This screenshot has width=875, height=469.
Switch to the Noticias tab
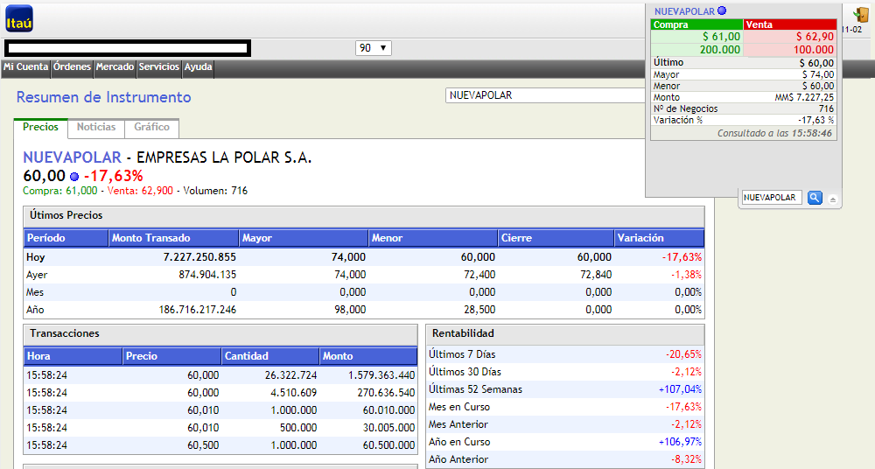[96, 128]
